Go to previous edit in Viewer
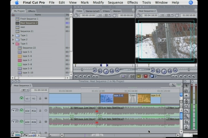 (95, 70)
